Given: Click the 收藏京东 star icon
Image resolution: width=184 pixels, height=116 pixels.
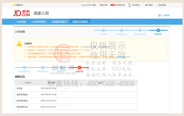Looking at the screenshot, I should click(14, 5).
